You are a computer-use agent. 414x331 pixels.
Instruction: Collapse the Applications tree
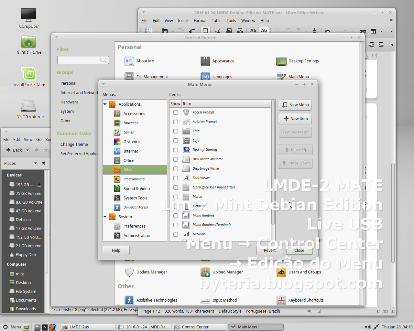[105, 104]
